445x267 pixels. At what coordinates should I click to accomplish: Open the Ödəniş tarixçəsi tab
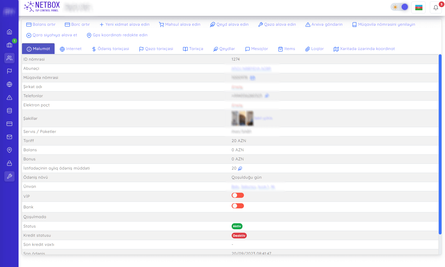point(110,49)
